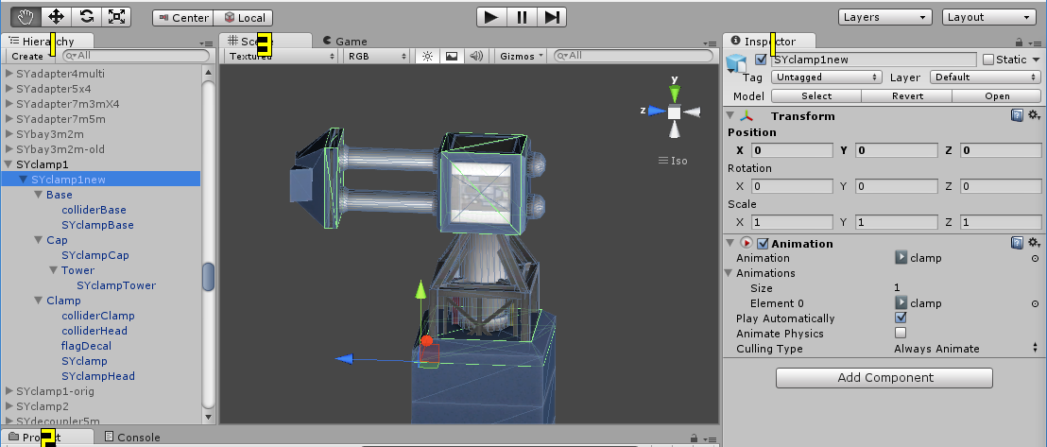The height and width of the screenshot is (447, 1047).
Task: Open Transform gear settings menu
Action: coord(1034,115)
